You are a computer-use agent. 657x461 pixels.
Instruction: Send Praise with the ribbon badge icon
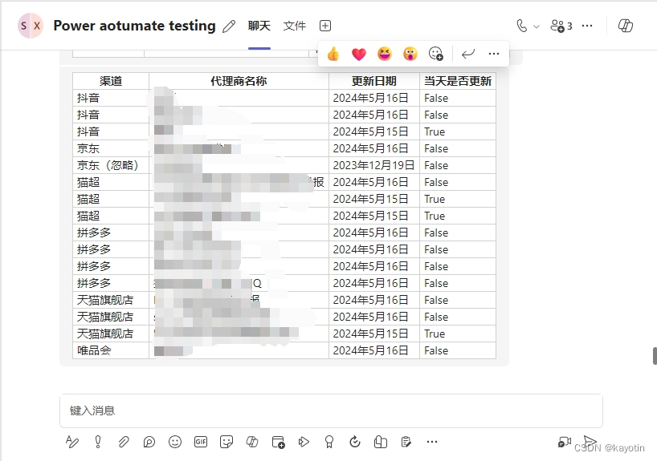tap(329, 442)
